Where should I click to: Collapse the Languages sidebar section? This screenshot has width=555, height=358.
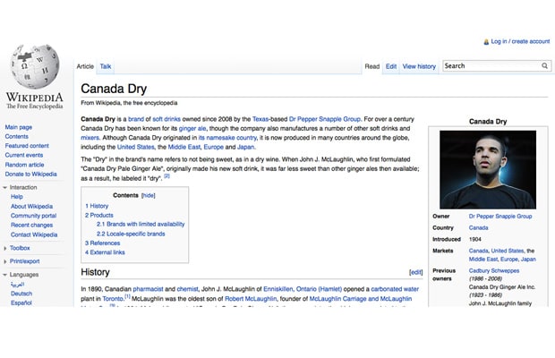pos(5,275)
